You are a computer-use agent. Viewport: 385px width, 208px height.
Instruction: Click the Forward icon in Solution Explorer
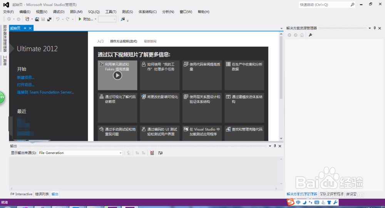click(296, 35)
